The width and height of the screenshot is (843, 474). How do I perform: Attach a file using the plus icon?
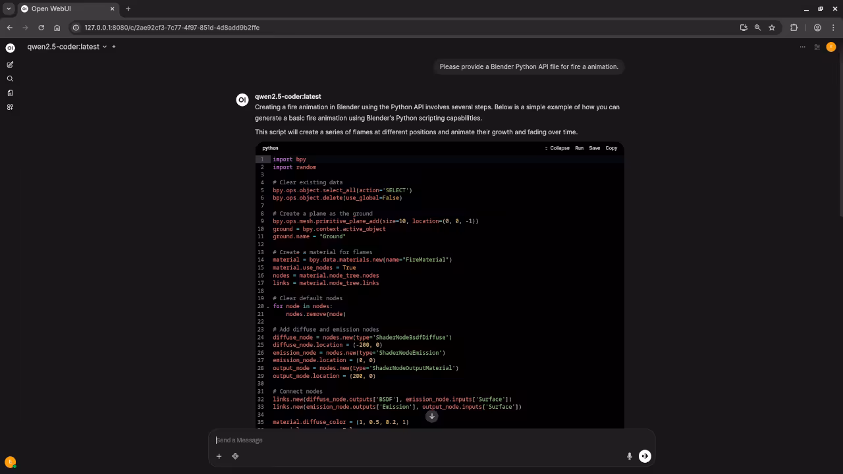tap(219, 456)
